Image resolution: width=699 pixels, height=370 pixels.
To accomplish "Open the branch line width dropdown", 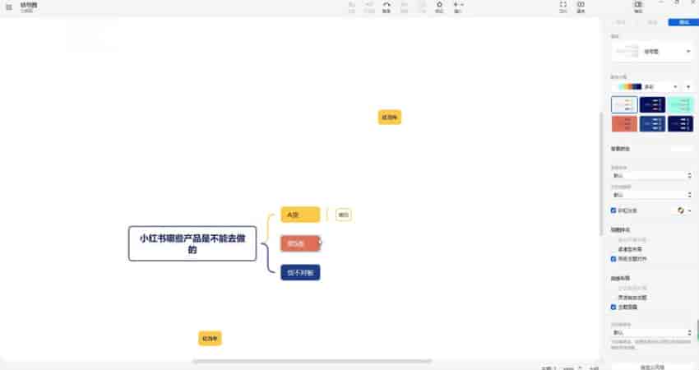I will click(652, 195).
